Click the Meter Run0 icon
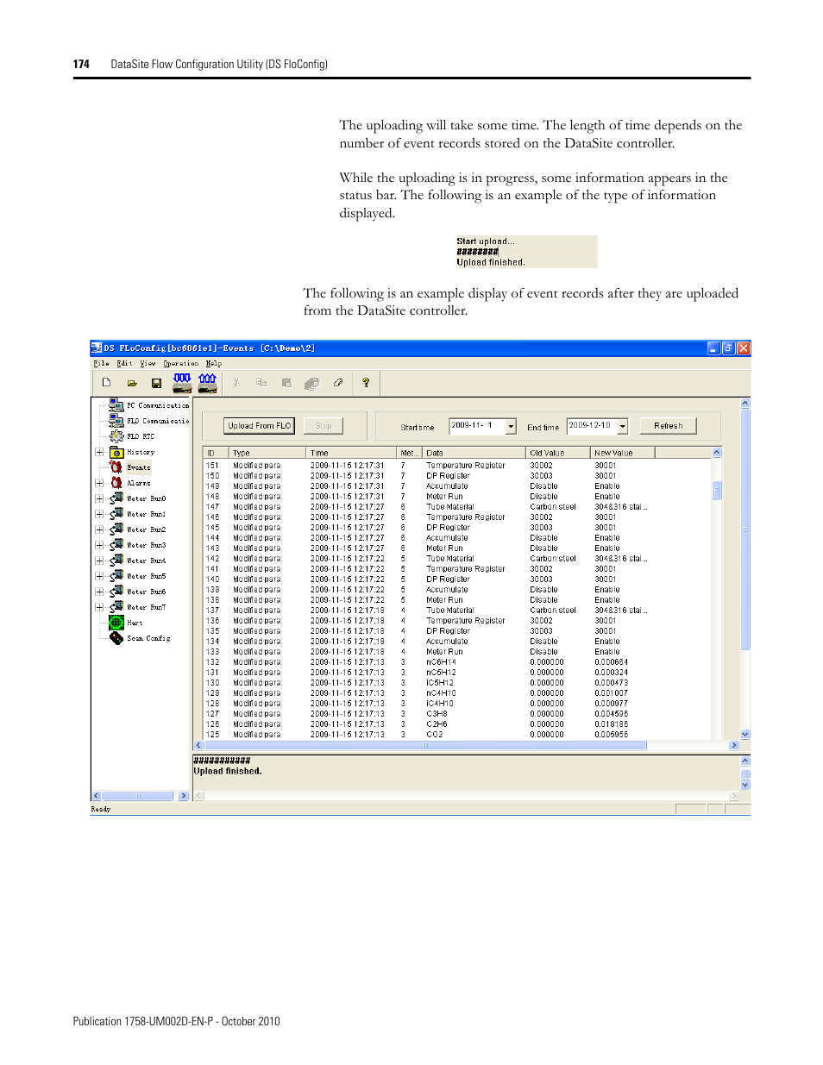The image size is (823, 1065). (x=116, y=498)
